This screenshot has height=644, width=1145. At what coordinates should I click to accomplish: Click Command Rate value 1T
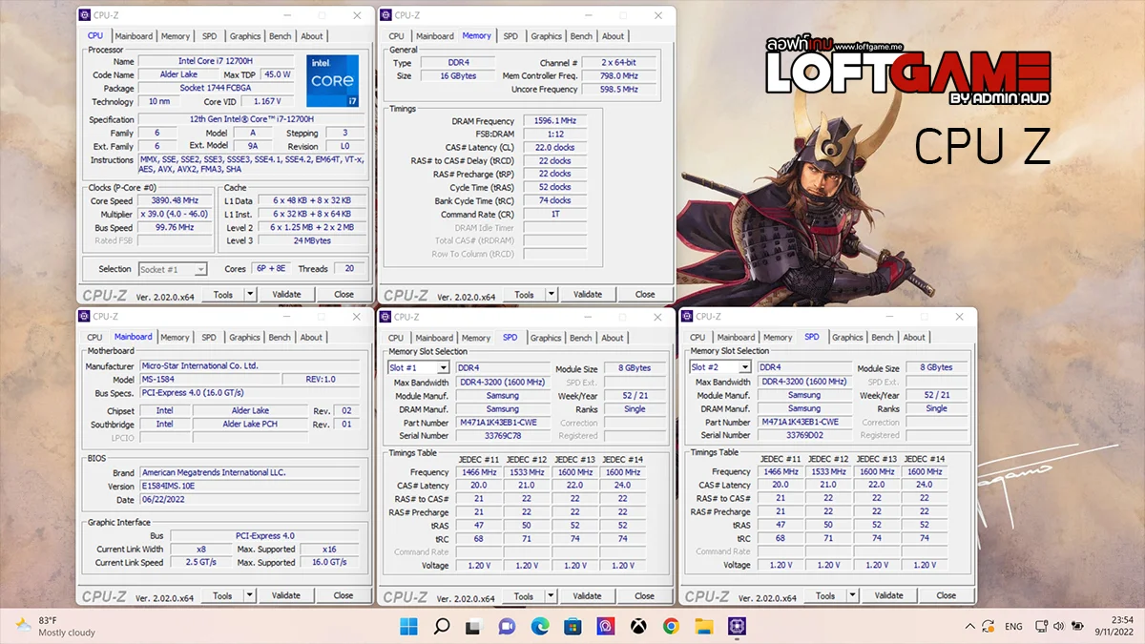click(x=553, y=215)
